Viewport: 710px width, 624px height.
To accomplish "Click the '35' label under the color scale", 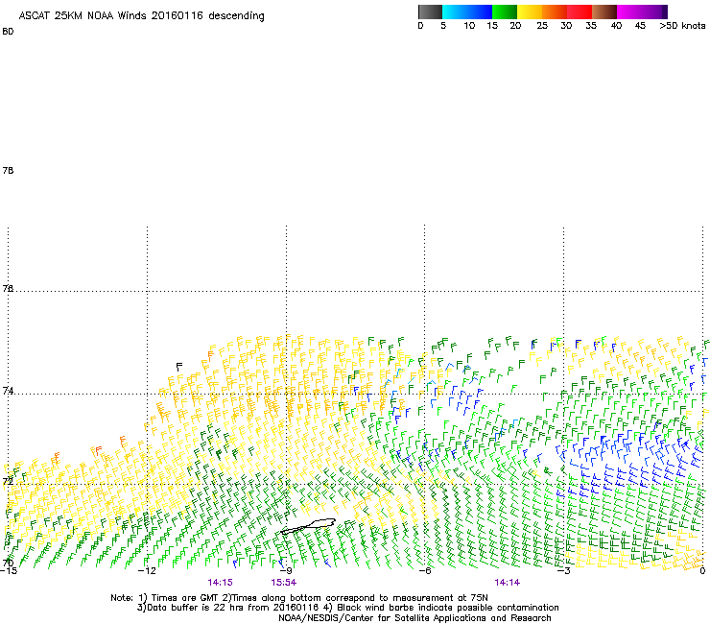I will (591, 26).
